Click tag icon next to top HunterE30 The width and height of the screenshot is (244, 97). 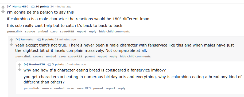tap(33, 7)
